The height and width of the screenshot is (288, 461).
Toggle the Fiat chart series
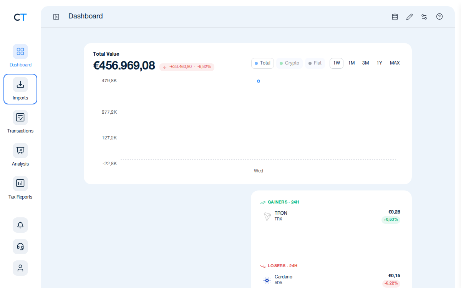(315, 63)
